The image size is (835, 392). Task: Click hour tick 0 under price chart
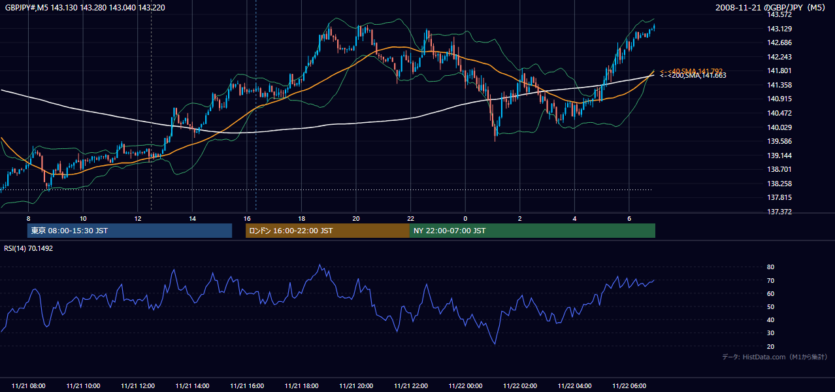(x=465, y=218)
